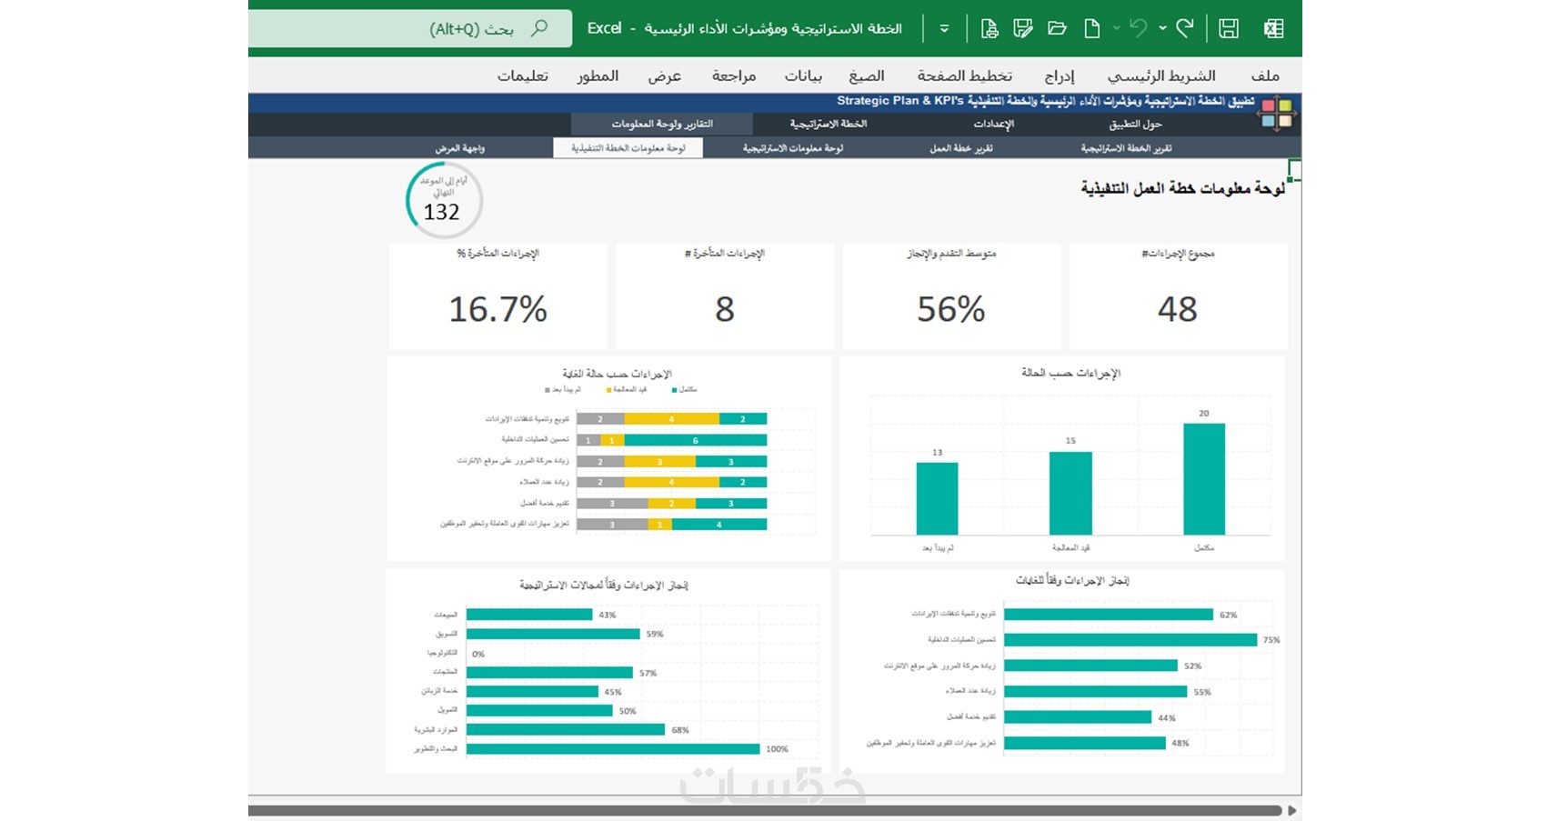The width and height of the screenshot is (1547, 821).
Task: Select the المطور ribbon tab
Action: [x=598, y=75]
